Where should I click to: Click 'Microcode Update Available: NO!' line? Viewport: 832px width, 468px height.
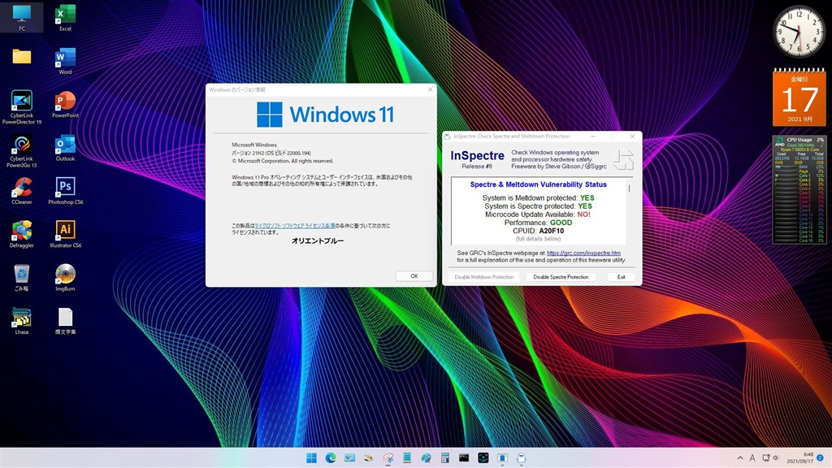538,214
